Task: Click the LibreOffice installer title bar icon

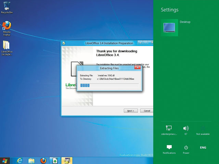Action: [64, 43]
